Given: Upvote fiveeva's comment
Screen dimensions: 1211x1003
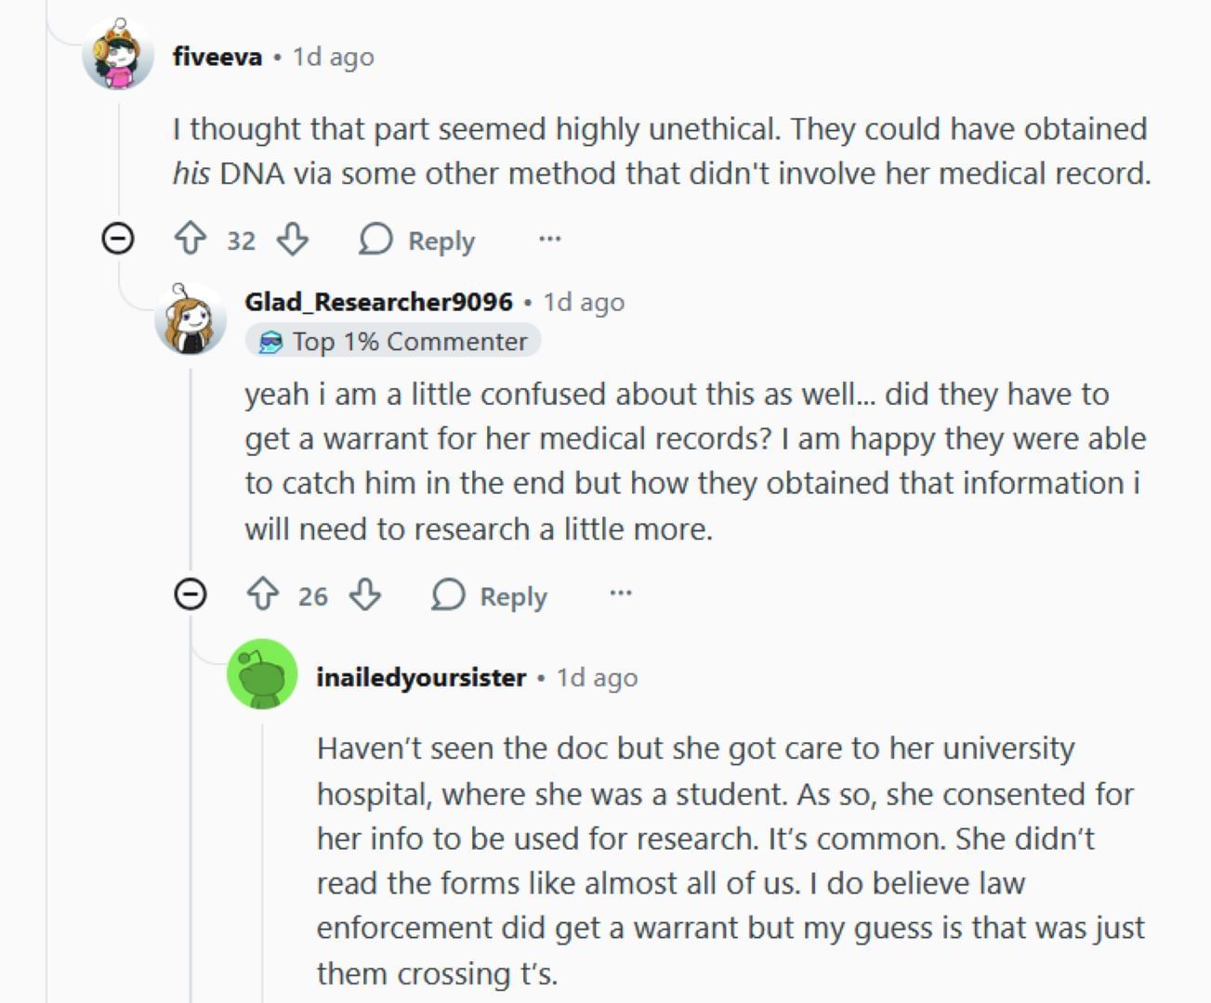Looking at the screenshot, I should tap(191, 239).
